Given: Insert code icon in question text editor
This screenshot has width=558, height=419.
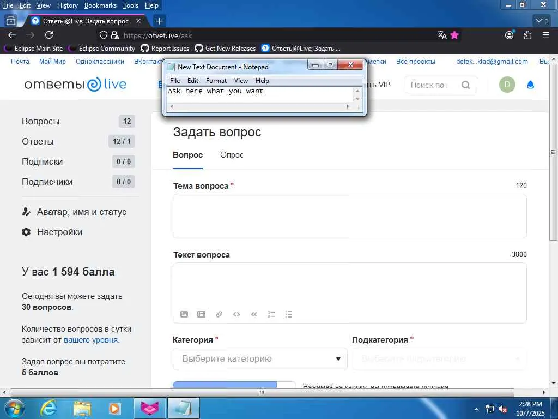Looking at the screenshot, I should click(236, 314).
